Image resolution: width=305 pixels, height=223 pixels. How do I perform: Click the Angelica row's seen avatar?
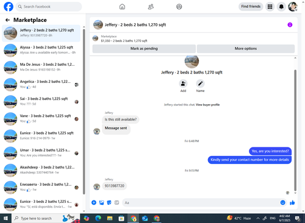point(76,85)
